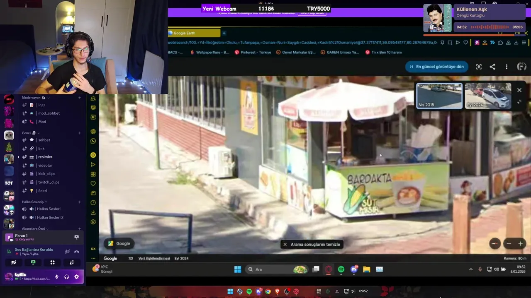Screen dimensions: 531x298
Task: Open Tn x Ben 10 harem bookmark
Action: coord(384,53)
